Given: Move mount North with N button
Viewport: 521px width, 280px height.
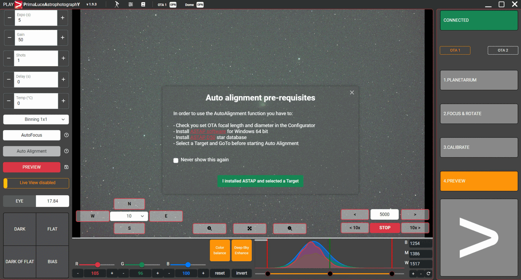Looking at the screenshot, I should [x=129, y=204].
